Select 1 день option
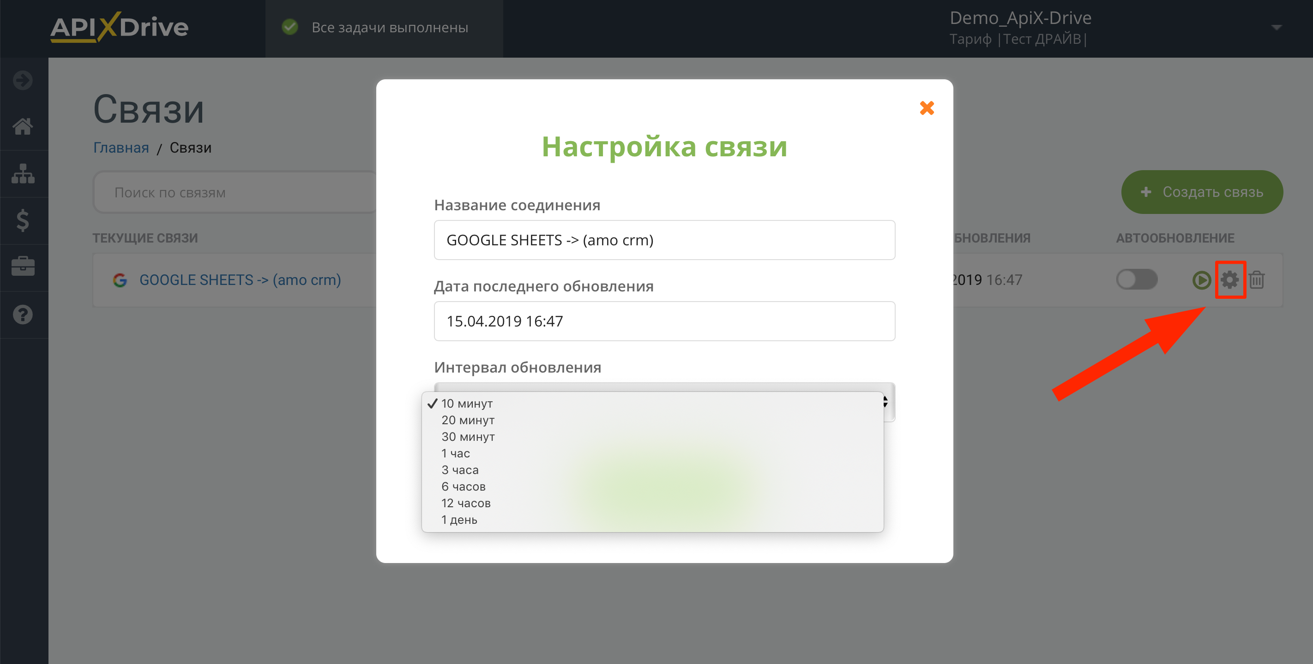 (x=652, y=519)
